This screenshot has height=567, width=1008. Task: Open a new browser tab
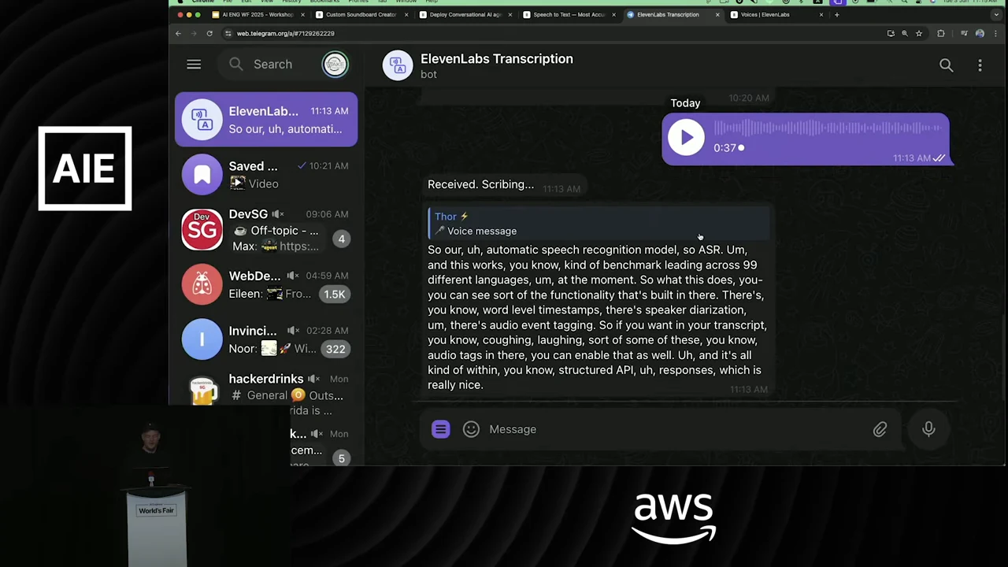click(x=836, y=14)
